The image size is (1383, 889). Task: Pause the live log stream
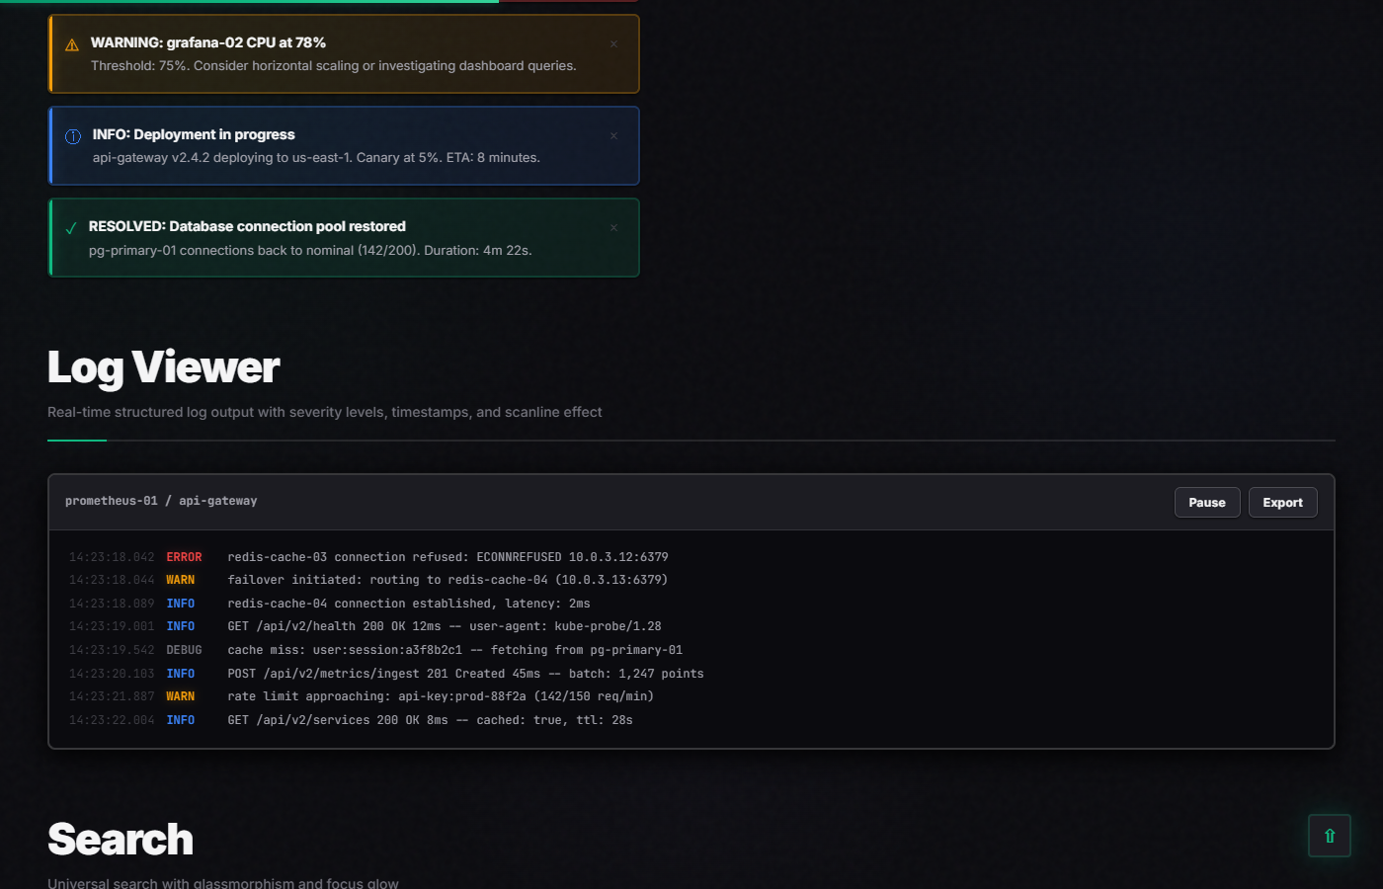pos(1206,502)
